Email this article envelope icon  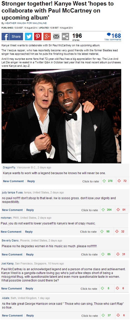point(56,37)
